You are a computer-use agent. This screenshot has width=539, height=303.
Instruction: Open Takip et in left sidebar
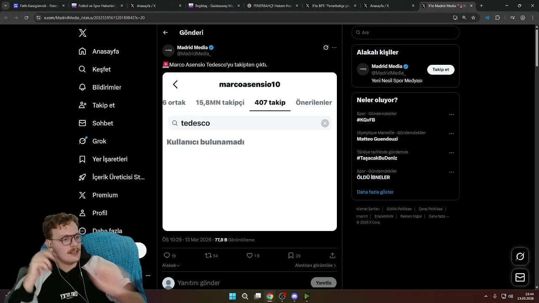(97, 105)
